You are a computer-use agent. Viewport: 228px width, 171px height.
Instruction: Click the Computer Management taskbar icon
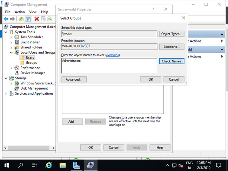tap(90, 165)
